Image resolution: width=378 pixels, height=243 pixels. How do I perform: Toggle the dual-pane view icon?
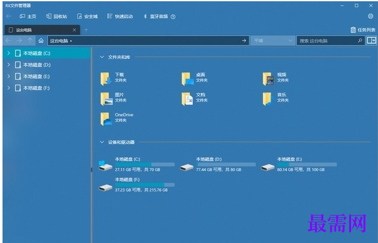372,40
